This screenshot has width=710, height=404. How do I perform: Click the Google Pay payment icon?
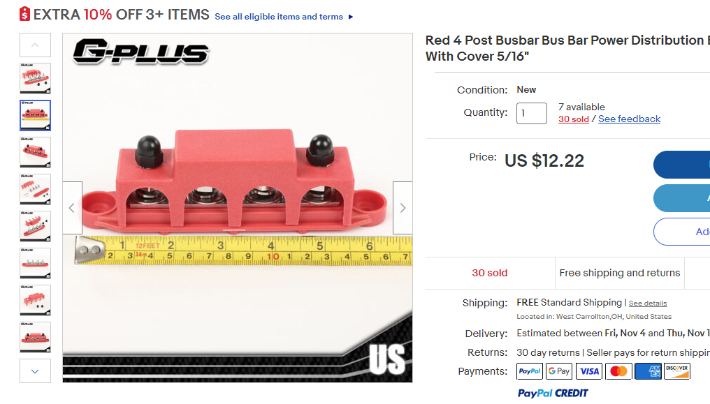pos(559,371)
